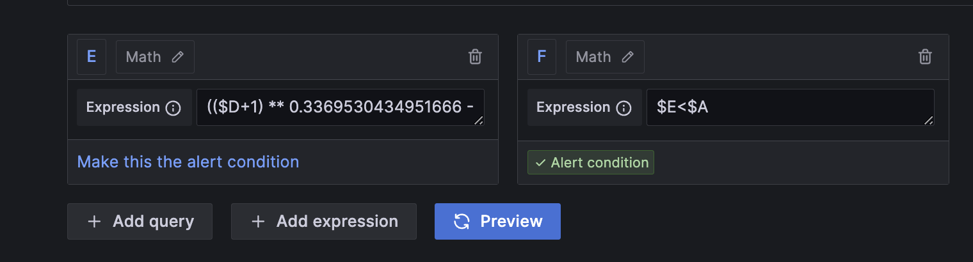Click the pencil icon beside Math in F

(628, 57)
